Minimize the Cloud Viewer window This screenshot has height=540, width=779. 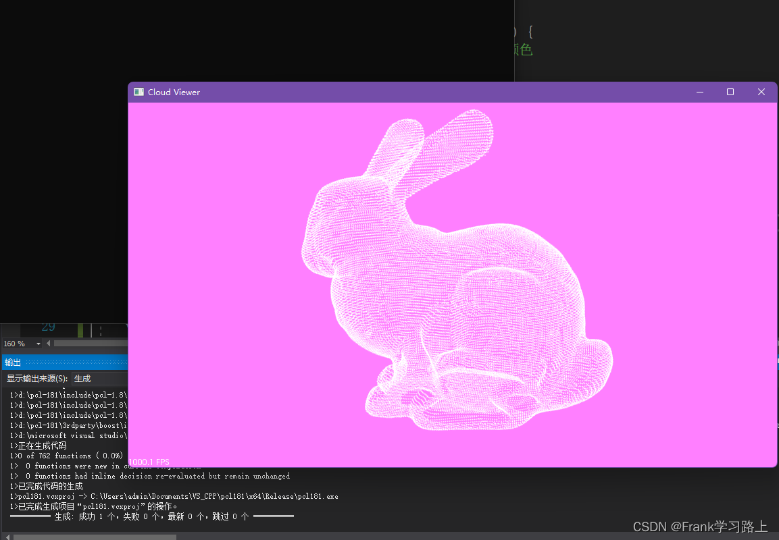[699, 92]
